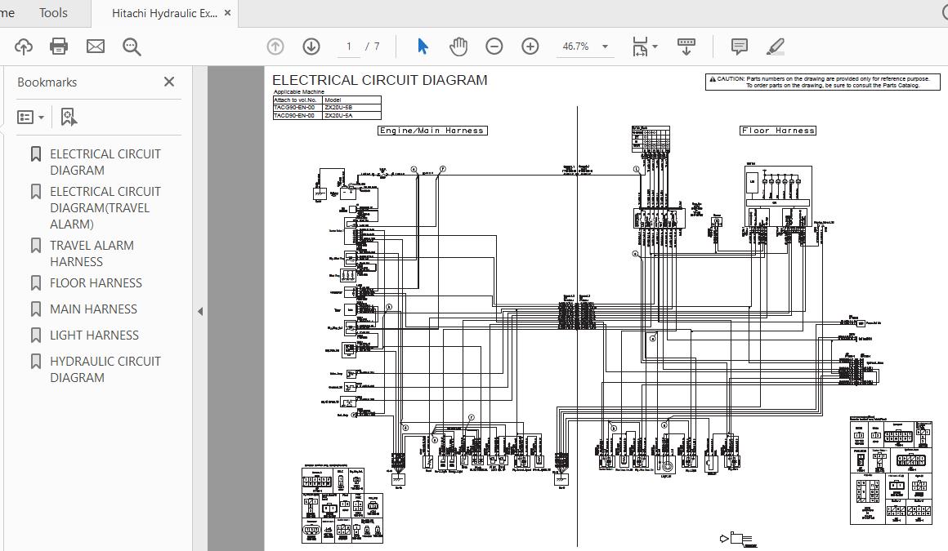Open the Tools tab
The width and height of the screenshot is (948, 551).
coord(54,13)
